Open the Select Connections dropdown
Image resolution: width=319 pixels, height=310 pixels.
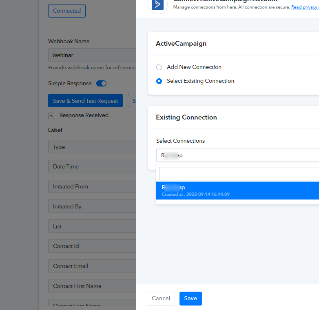click(x=237, y=155)
